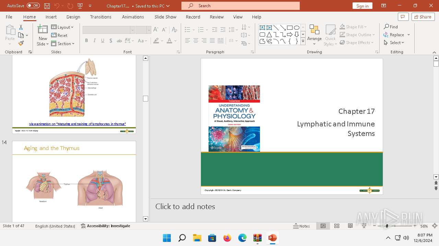Switch to the Slide Show tab
This screenshot has height=246, width=439.
point(165,17)
